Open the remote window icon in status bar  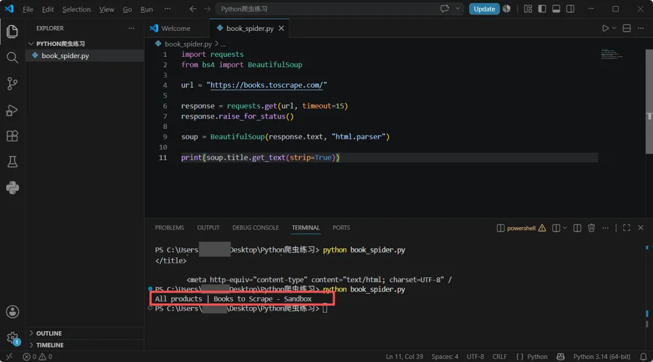(x=9, y=357)
